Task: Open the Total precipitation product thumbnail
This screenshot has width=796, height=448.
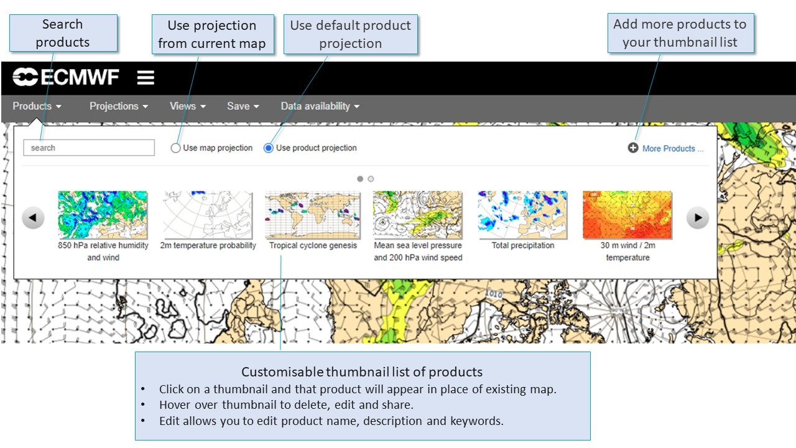Action: click(x=522, y=213)
